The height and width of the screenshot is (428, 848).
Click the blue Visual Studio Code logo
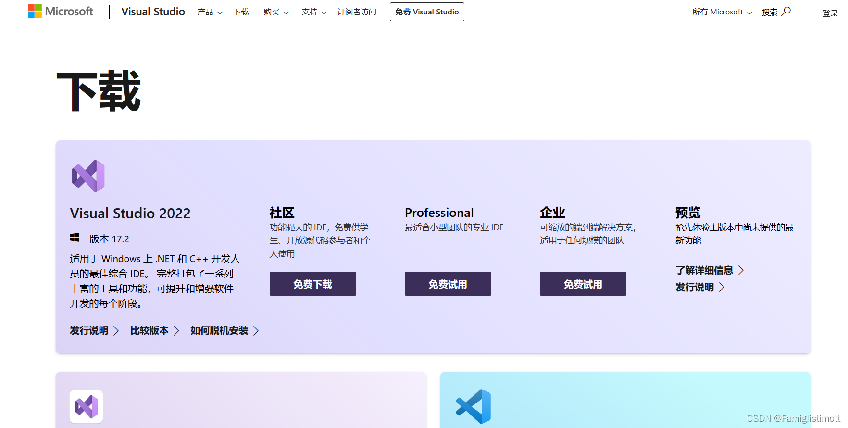click(474, 406)
